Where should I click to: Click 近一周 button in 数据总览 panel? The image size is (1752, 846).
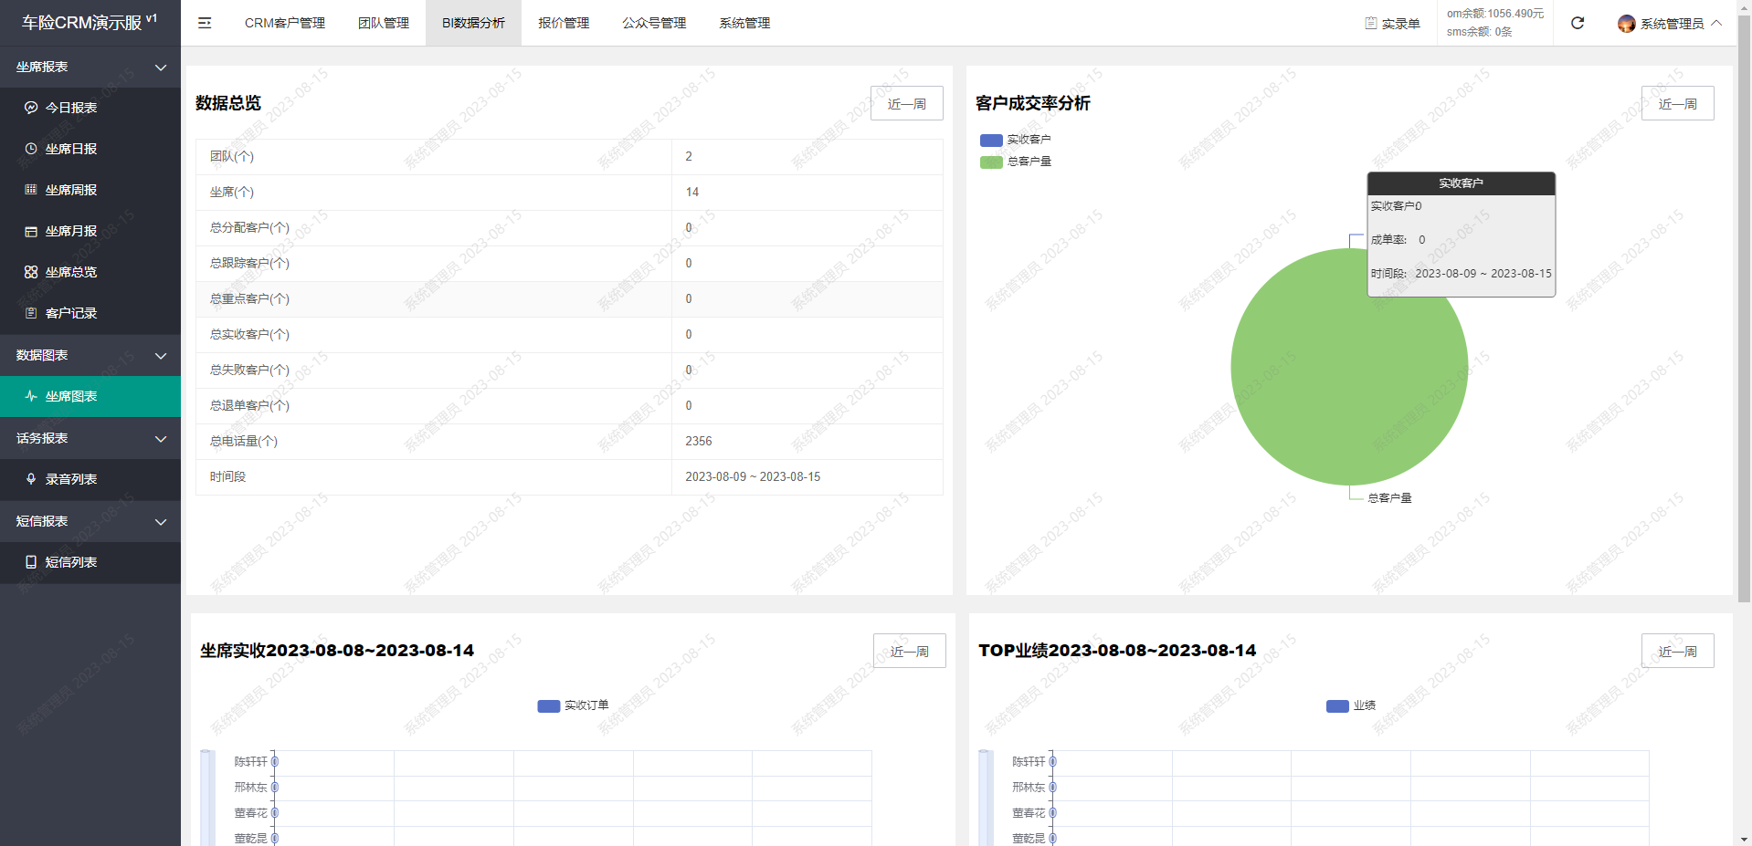(x=906, y=104)
